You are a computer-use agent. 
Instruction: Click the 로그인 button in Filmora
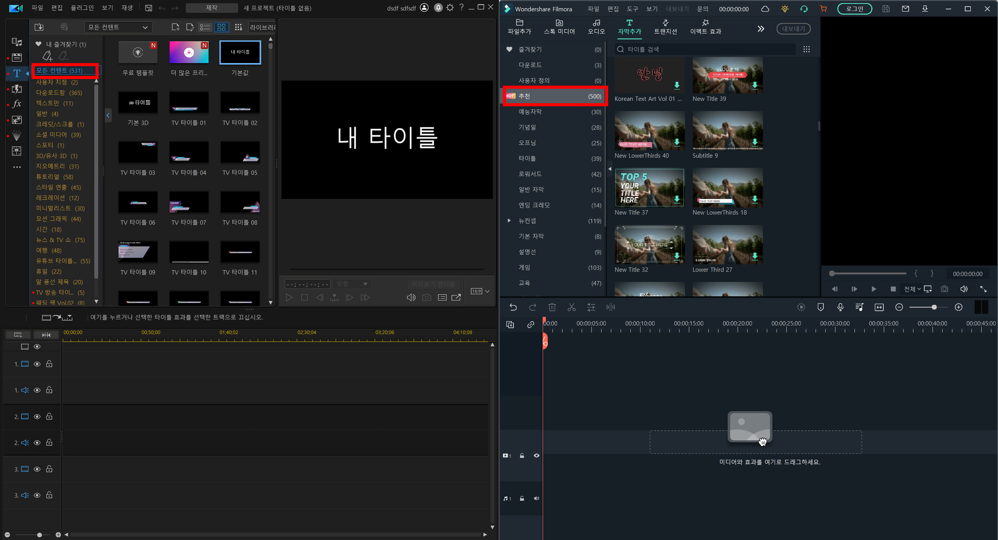coord(855,8)
